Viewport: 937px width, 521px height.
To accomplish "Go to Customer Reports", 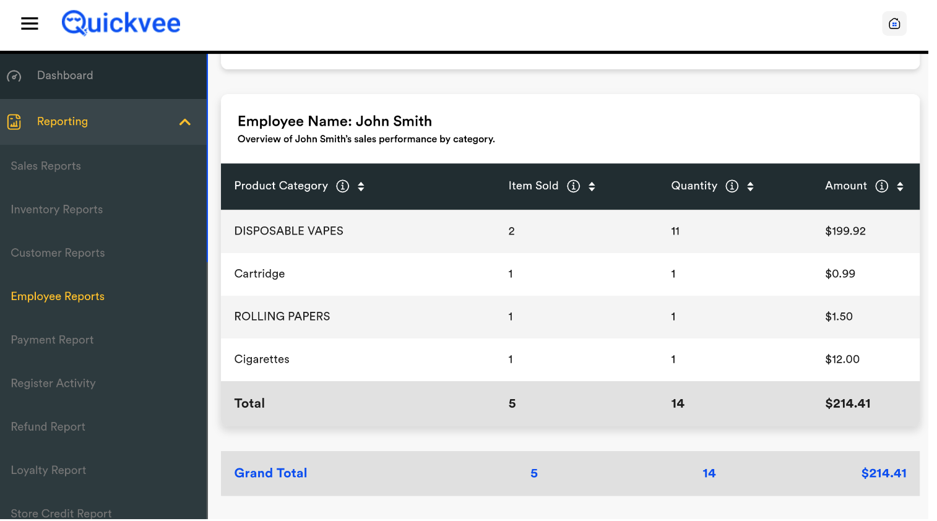I will point(58,252).
